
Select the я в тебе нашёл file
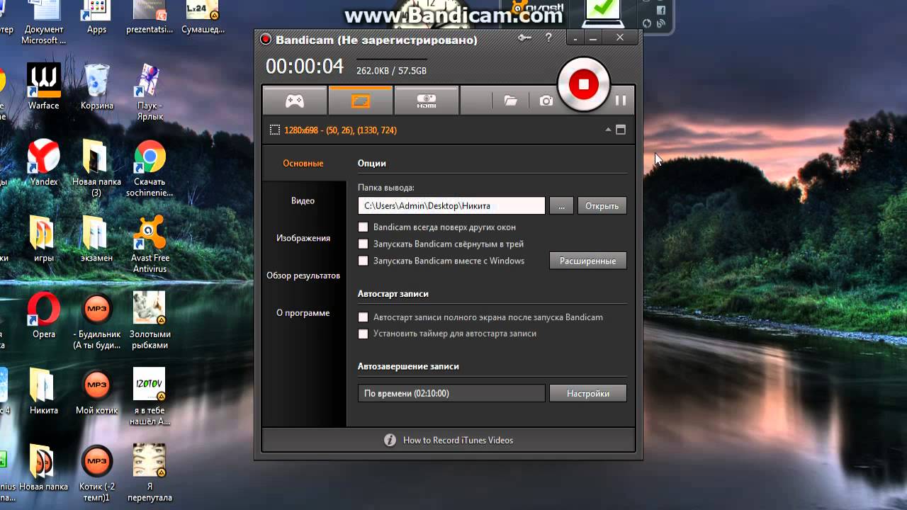(150, 397)
